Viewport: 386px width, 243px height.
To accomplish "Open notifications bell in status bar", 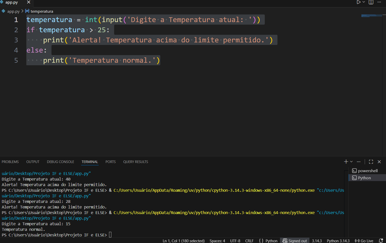I will click(x=381, y=241).
